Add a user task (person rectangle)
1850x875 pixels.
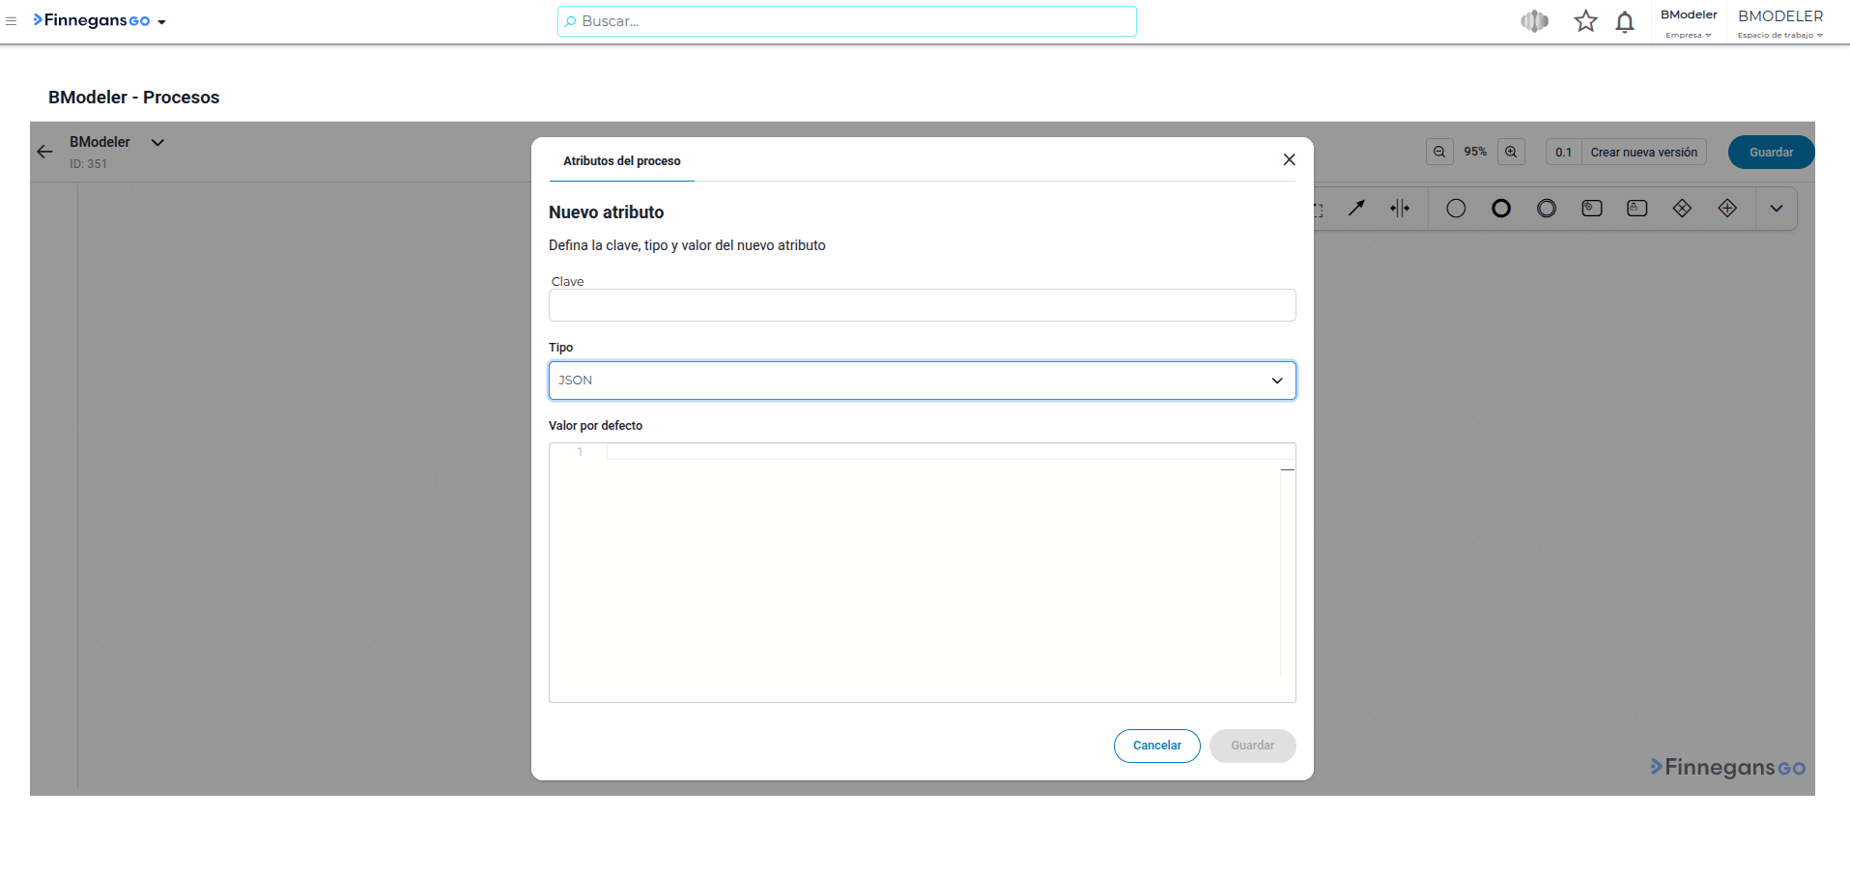[1637, 208]
